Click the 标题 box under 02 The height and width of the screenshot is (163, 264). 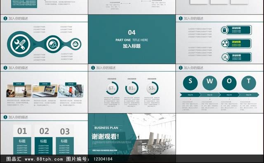pos(44,146)
